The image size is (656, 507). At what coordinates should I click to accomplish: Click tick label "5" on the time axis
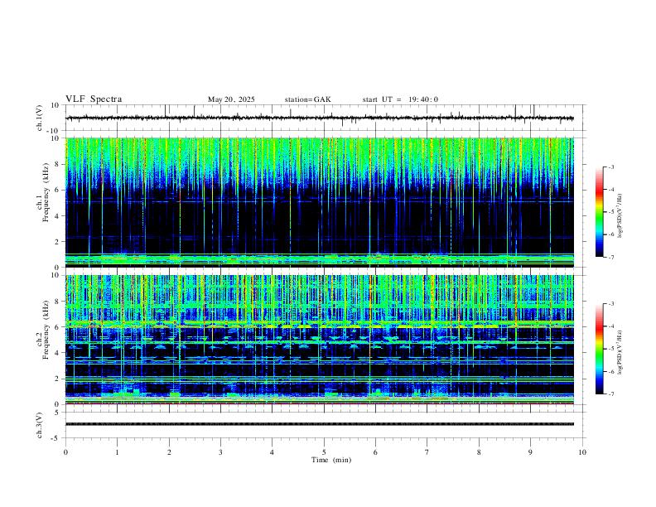point(324,452)
